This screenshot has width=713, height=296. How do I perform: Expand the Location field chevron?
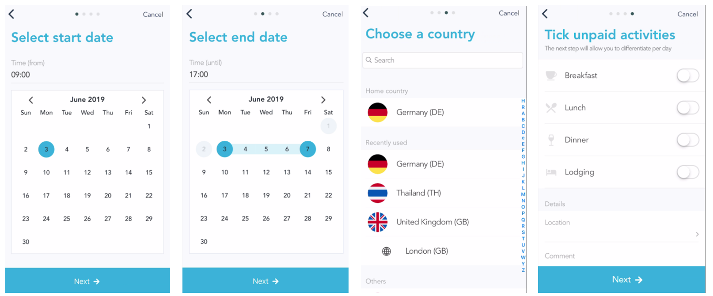pyautogui.click(x=697, y=234)
